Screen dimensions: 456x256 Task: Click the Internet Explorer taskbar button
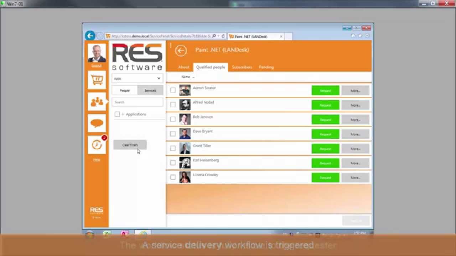[x=143, y=235]
